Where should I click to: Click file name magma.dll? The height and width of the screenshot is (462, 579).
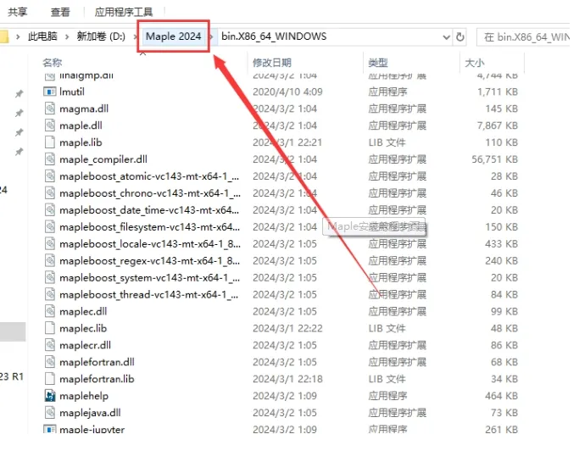(84, 109)
